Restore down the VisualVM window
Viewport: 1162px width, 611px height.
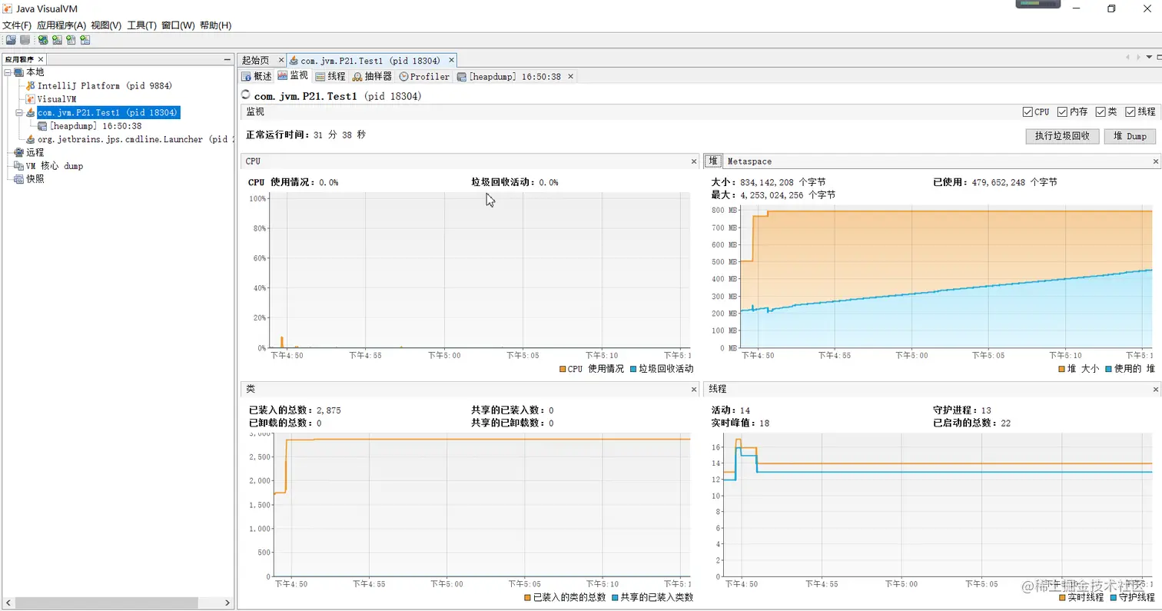(1111, 8)
